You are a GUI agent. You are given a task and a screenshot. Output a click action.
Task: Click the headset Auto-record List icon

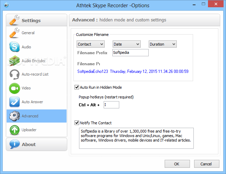click(x=15, y=74)
